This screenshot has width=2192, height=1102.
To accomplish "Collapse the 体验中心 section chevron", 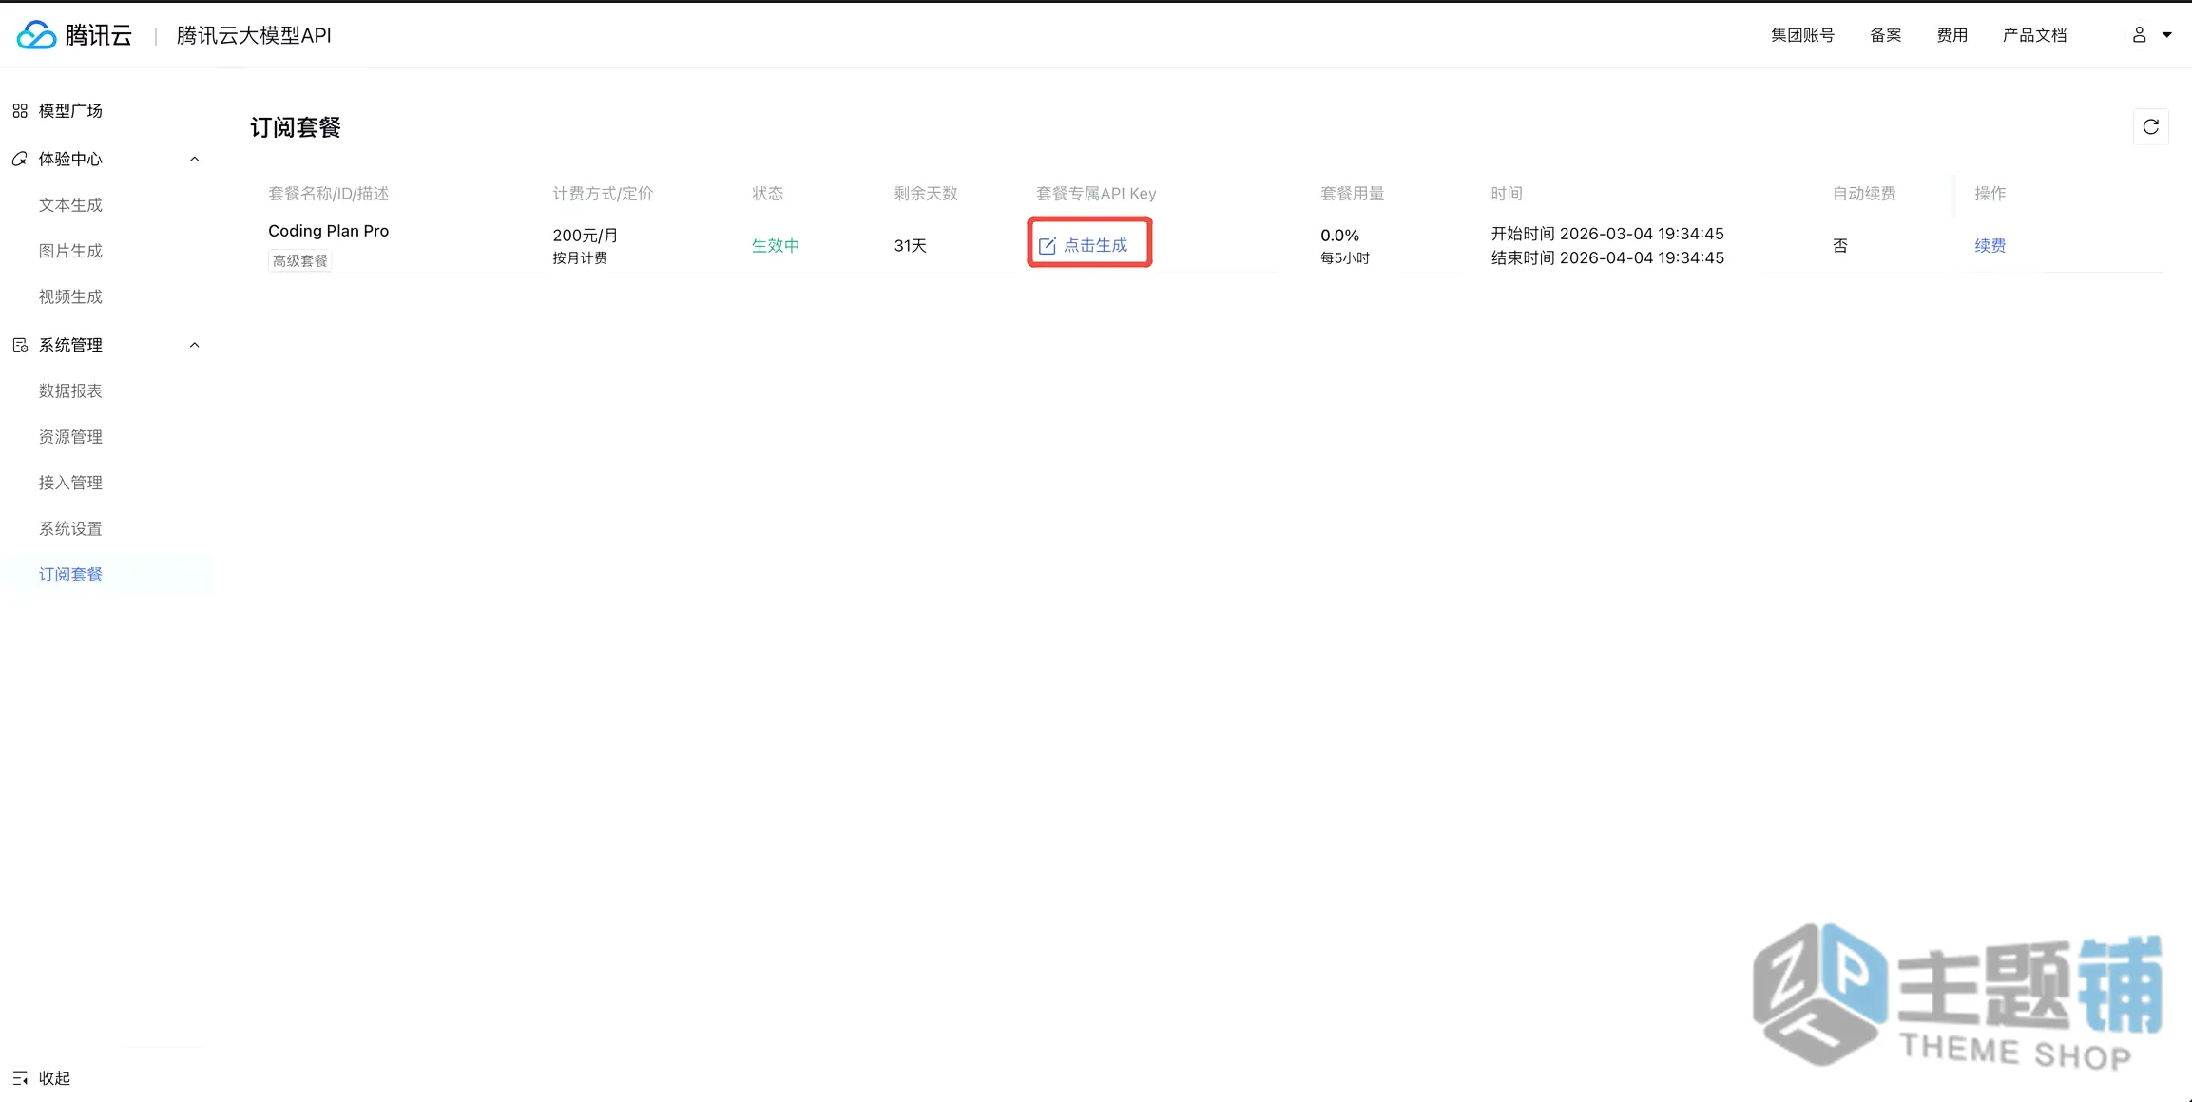I will coord(194,159).
